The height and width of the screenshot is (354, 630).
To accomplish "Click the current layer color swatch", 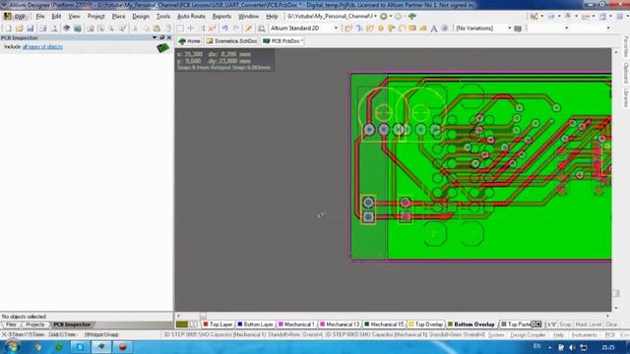I will (182, 324).
